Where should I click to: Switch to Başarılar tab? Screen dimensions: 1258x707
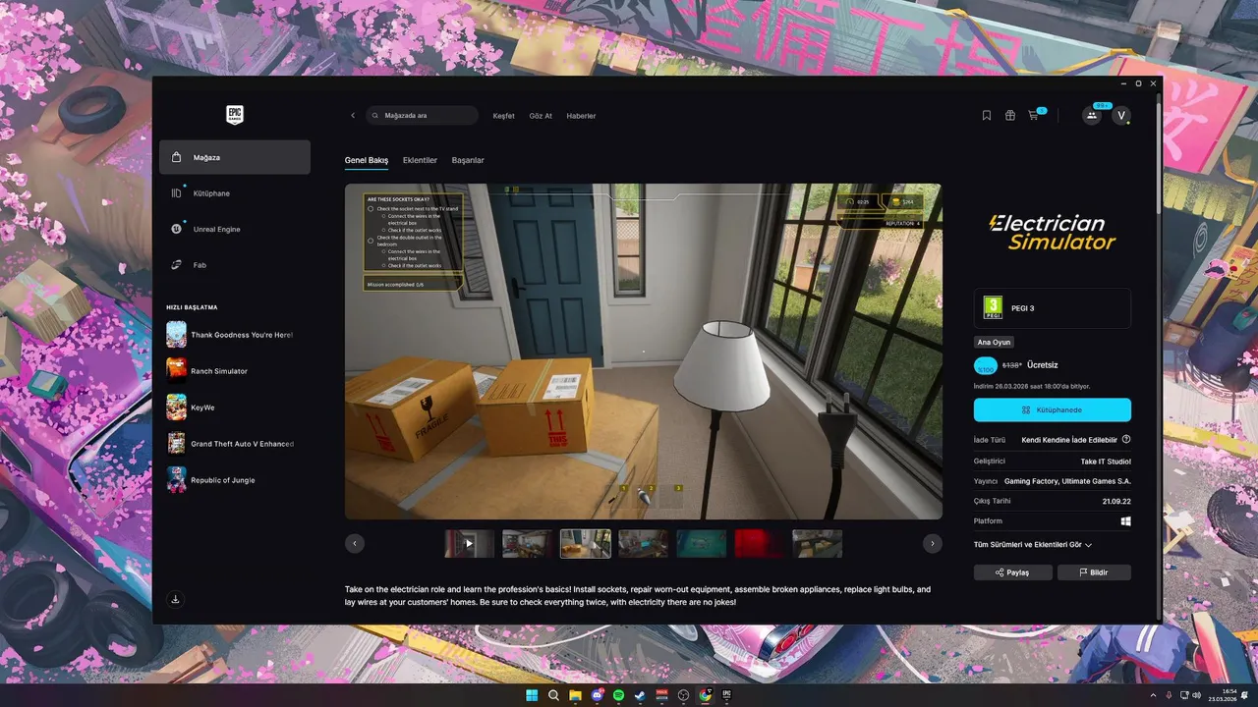[468, 160]
